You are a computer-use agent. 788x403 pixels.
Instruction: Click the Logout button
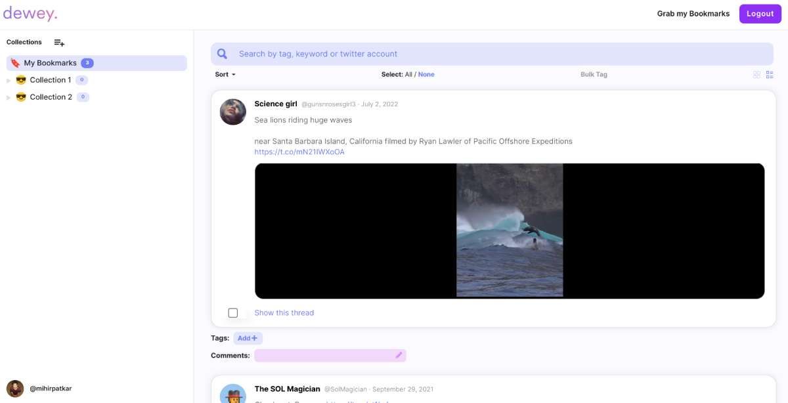pyautogui.click(x=760, y=13)
